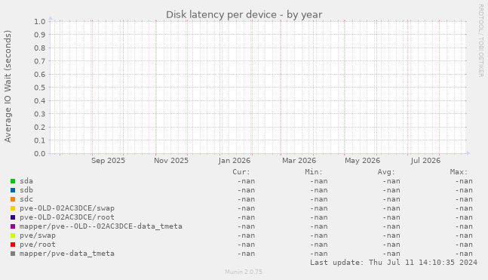488x280 pixels.
Task: Click the sdc Min -nan value
Action: point(319,199)
